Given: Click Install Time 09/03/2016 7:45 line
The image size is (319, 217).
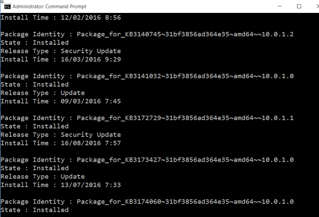Looking at the screenshot, I should [61, 101].
